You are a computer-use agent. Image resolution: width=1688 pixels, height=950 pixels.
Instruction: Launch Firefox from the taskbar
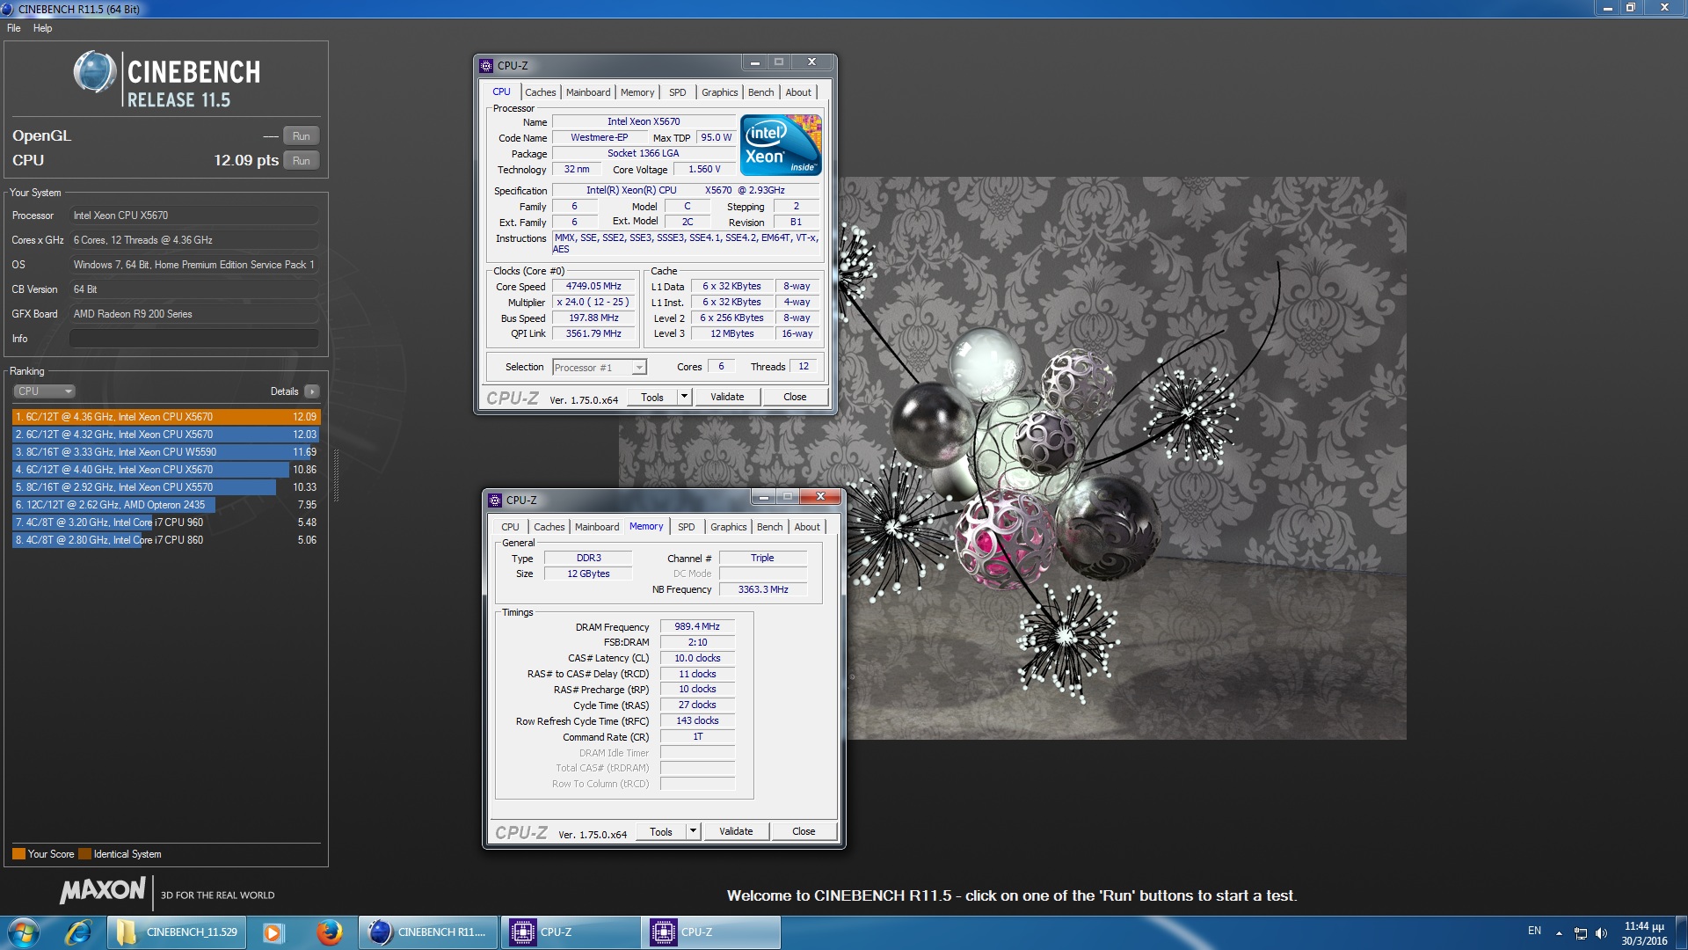pyautogui.click(x=330, y=932)
